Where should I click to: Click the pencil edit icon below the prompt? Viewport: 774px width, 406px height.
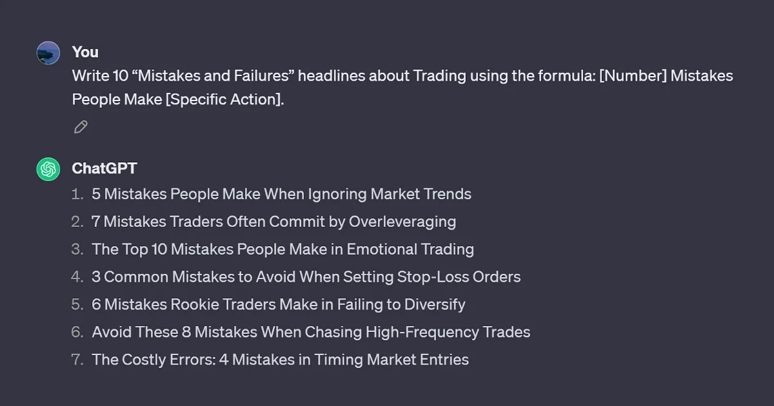[80, 127]
